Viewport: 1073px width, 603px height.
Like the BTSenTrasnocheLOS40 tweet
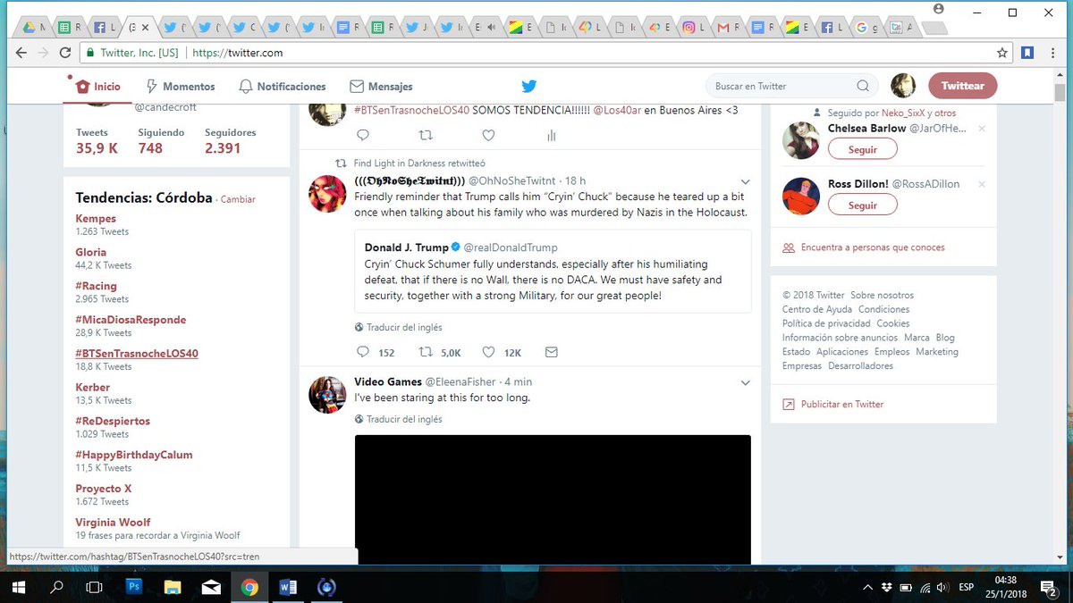click(x=488, y=136)
